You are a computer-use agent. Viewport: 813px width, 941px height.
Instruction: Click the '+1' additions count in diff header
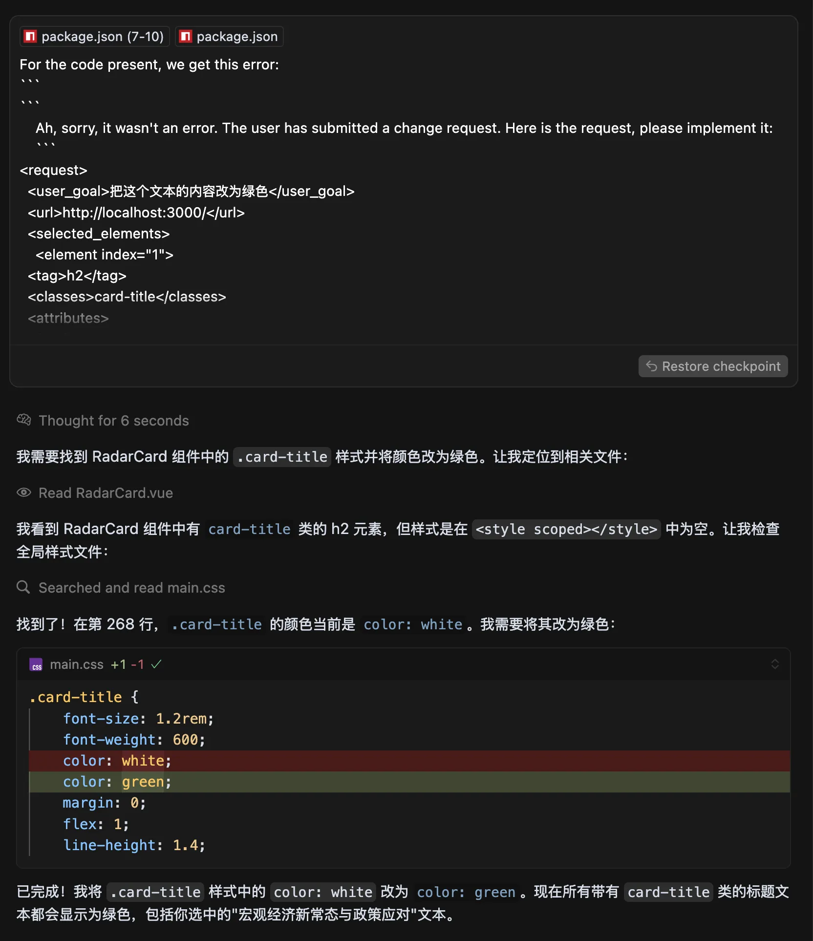point(118,664)
